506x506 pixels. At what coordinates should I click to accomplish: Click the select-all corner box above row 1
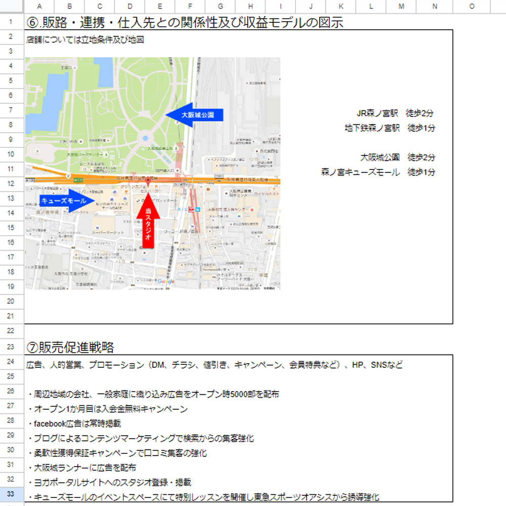pos(12,6)
